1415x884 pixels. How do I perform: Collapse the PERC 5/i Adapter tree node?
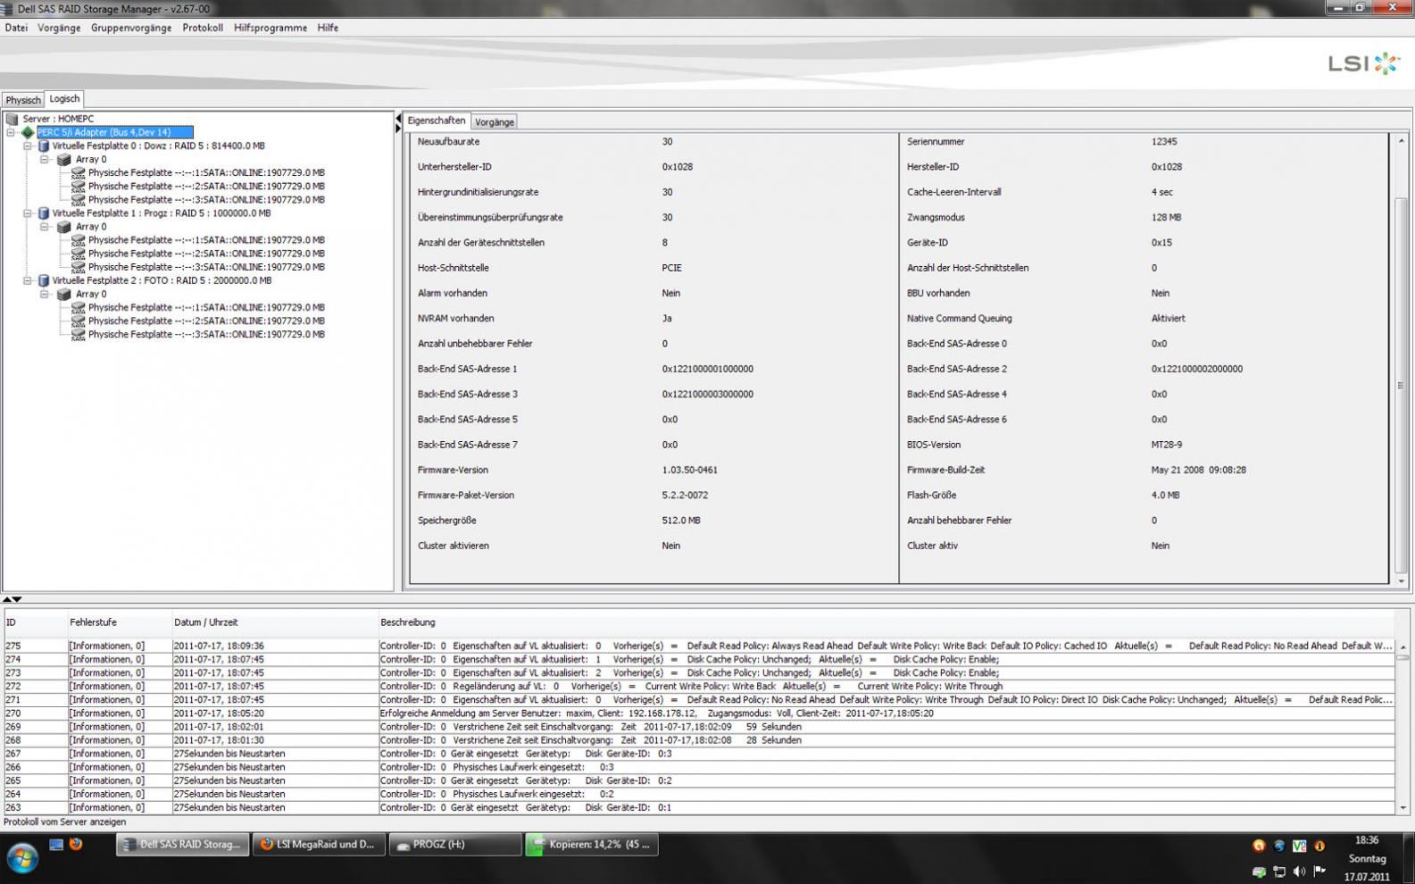[11, 132]
